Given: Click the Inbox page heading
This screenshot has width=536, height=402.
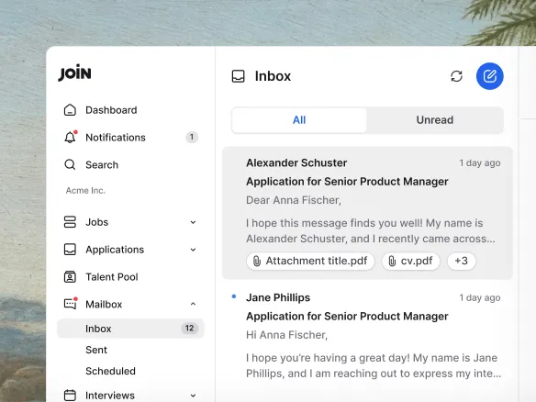Looking at the screenshot, I should click(273, 76).
